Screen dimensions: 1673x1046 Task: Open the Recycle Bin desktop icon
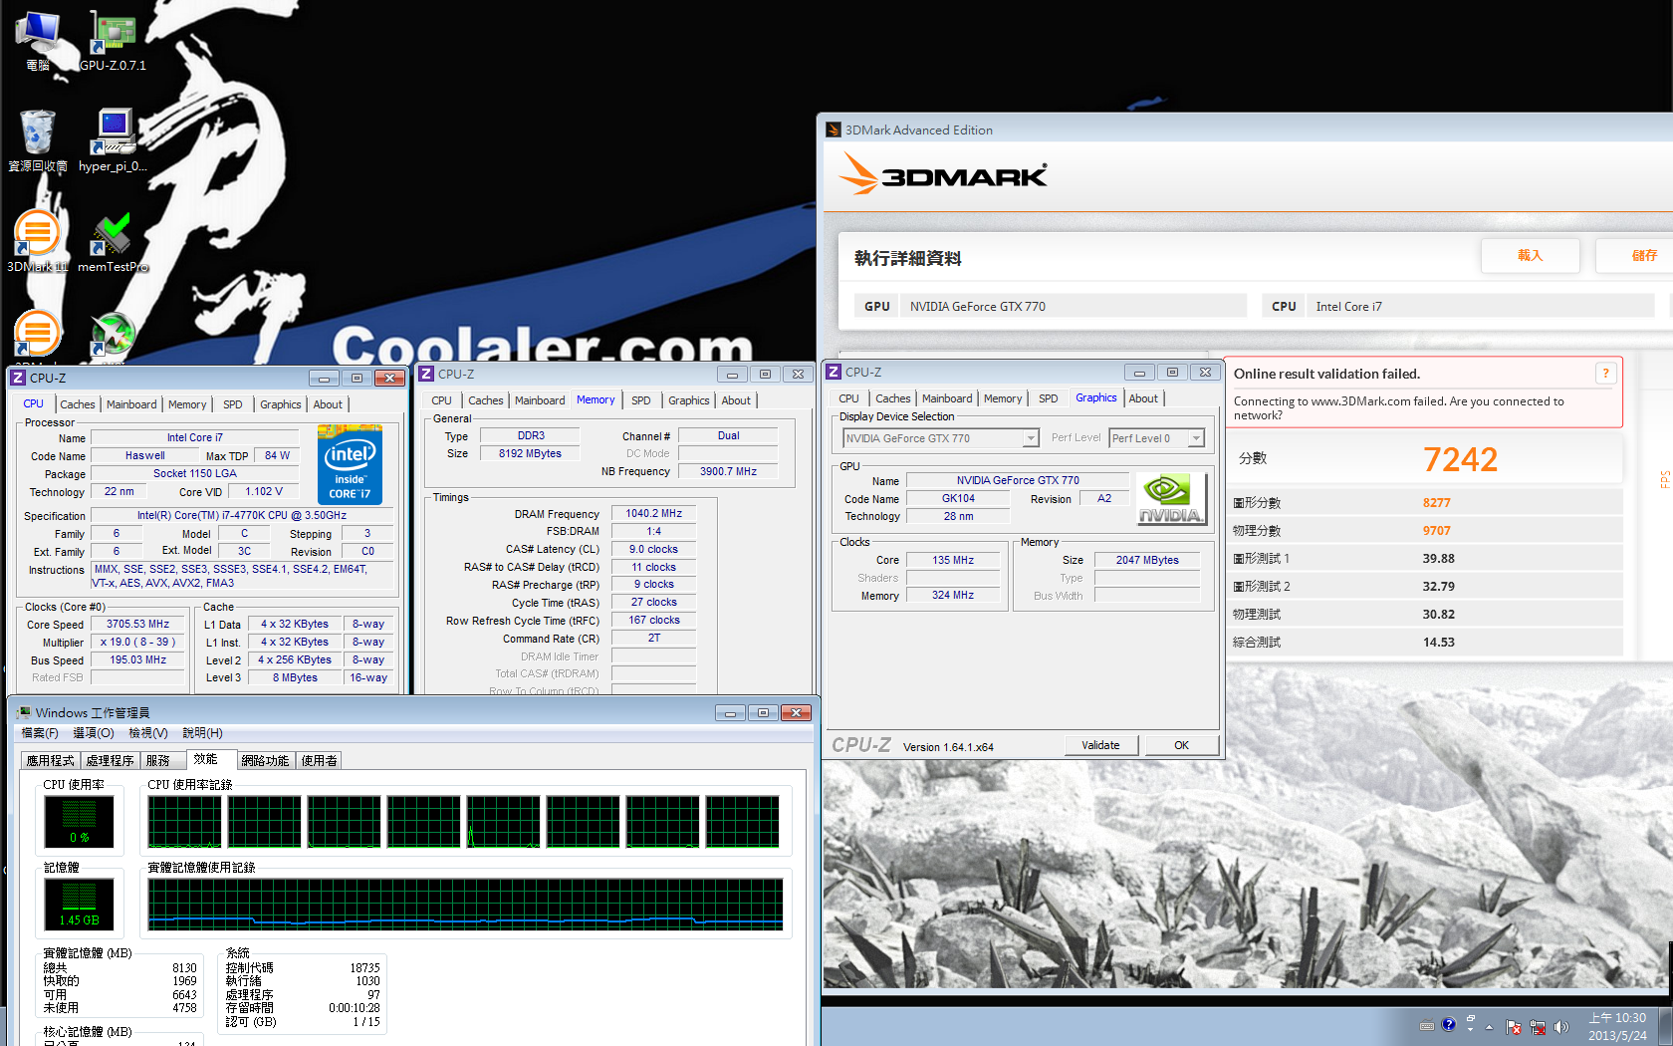pos(38,140)
